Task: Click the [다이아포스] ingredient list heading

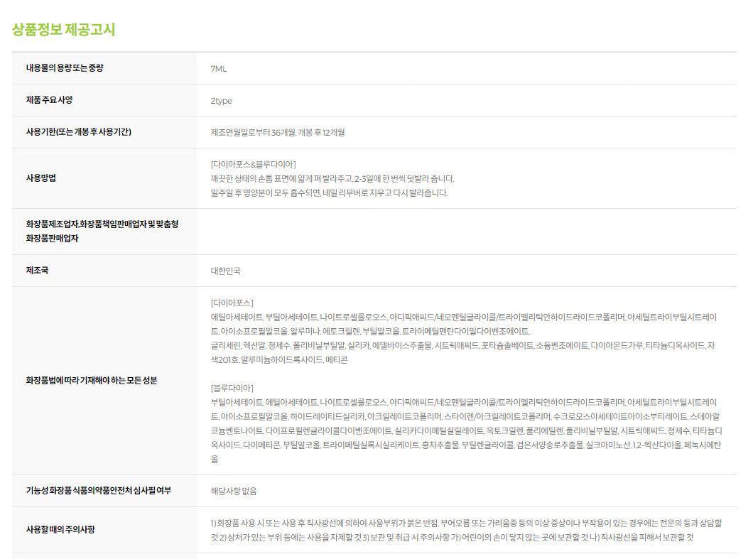Action: click(232, 303)
